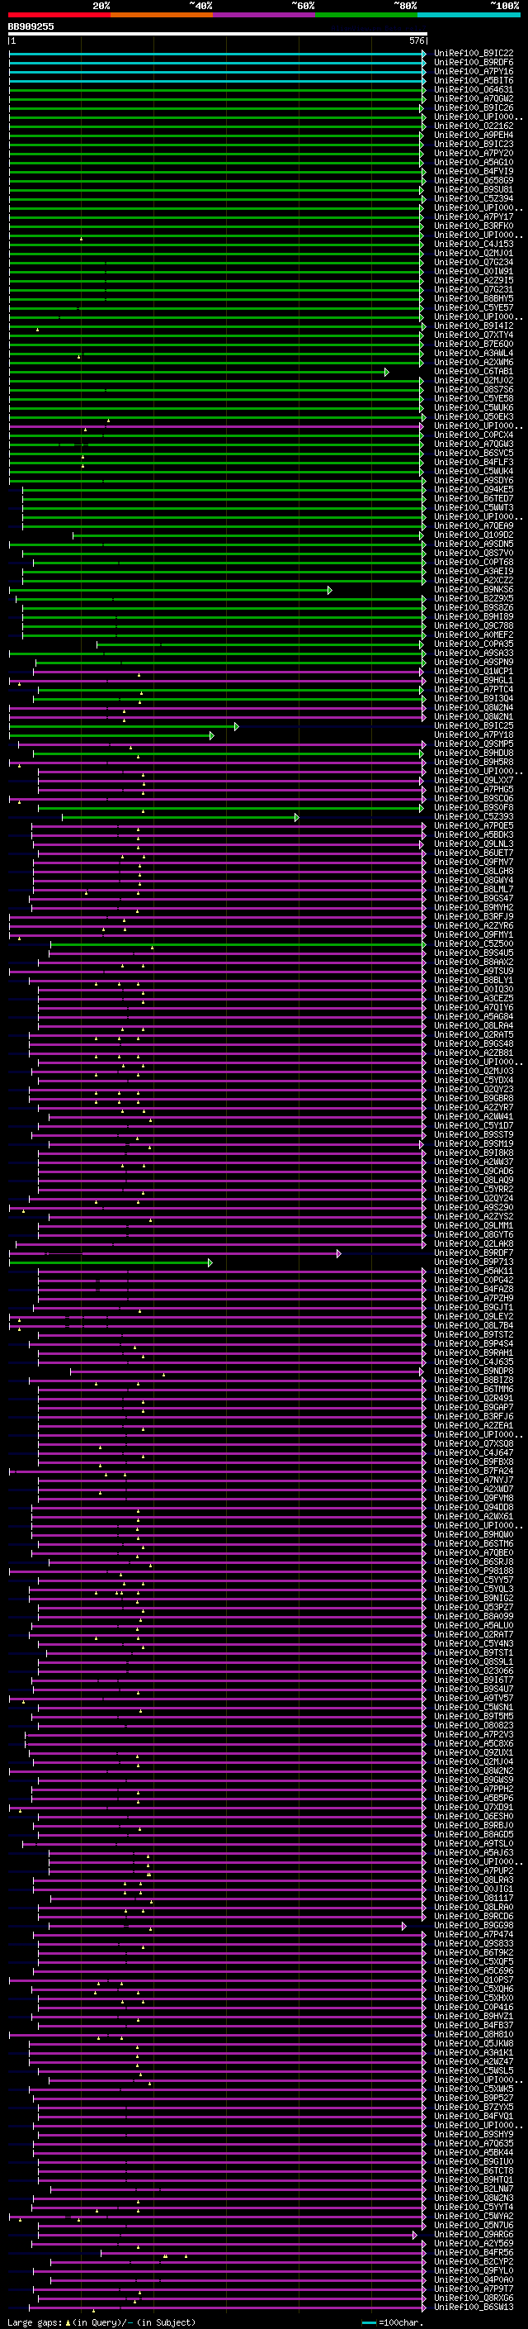Image resolution: width=528 pixels, height=2329 pixels.
Task: Select hit label UniRef100_B9SM19
Action: tap(473, 1143)
